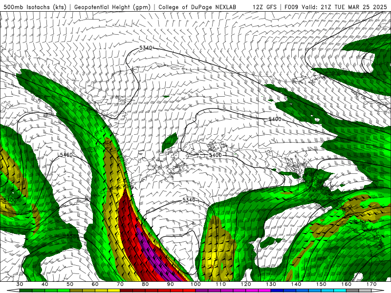Click the 5460 height contour label
This screenshot has width=391, height=293.
coord(66,155)
